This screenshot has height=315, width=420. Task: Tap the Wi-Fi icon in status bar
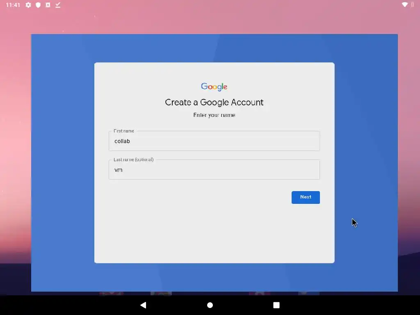pyautogui.click(x=405, y=5)
